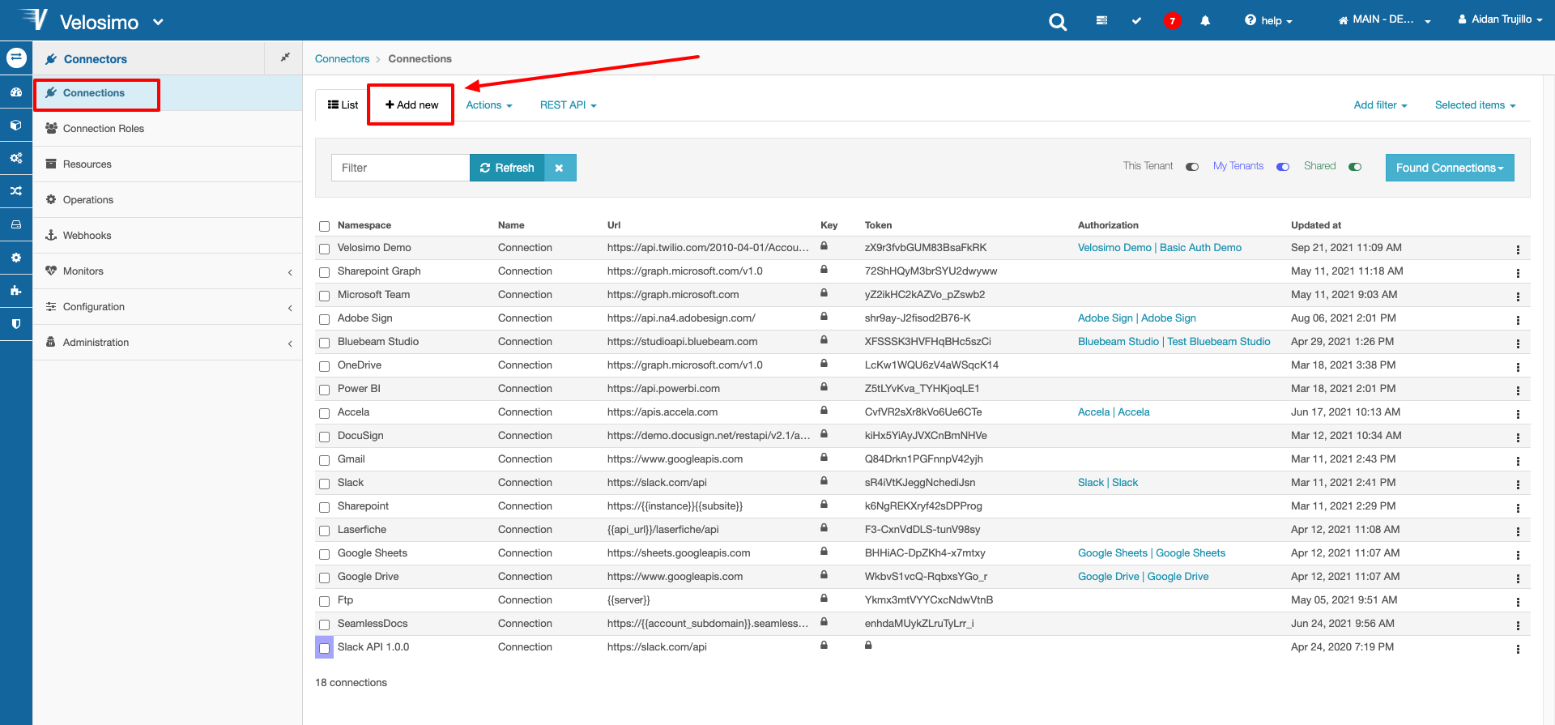Open row menu for DocuSign connection
This screenshot has width=1555, height=725.
click(x=1518, y=437)
